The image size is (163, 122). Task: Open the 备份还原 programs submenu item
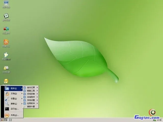(31, 87)
